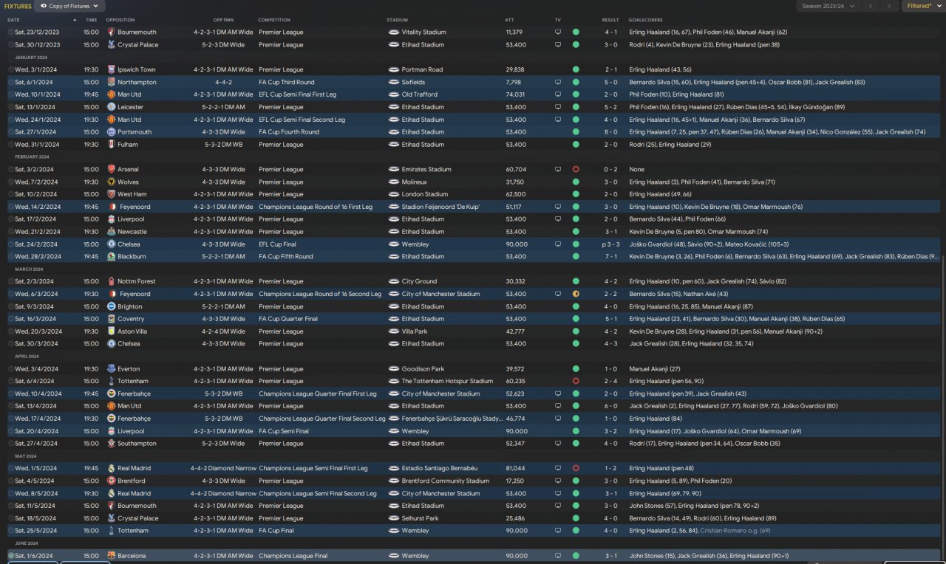The height and width of the screenshot is (564, 946).
Task: Click the Everton club crest
Action: point(111,368)
